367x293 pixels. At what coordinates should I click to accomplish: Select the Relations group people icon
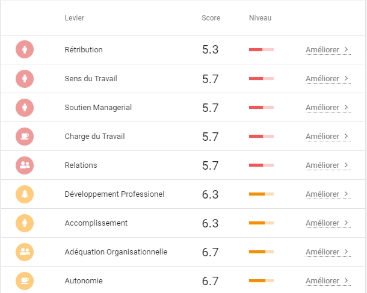pyautogui.click(x=25, y=165)
